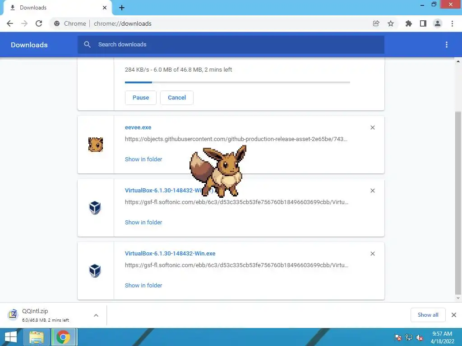Click the taskbar clock showing 9:57 AM
The height and width of the screenshot is (346, 462).
pyautogui.click(x=442, y=337)
